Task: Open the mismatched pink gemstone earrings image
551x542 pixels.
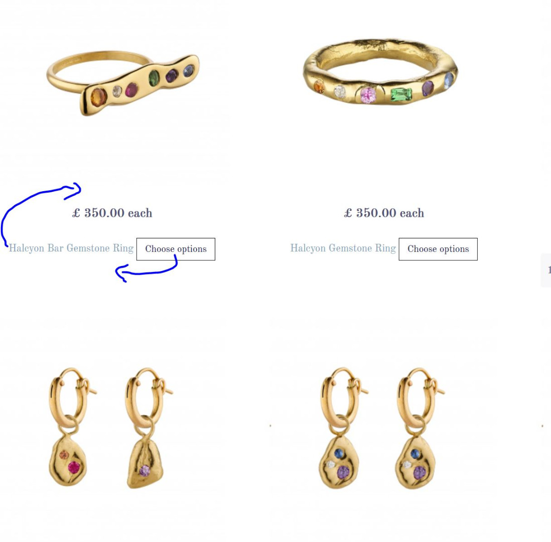Action: 111,428
